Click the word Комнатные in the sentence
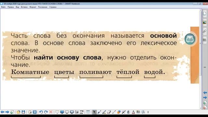 point(30,72)
